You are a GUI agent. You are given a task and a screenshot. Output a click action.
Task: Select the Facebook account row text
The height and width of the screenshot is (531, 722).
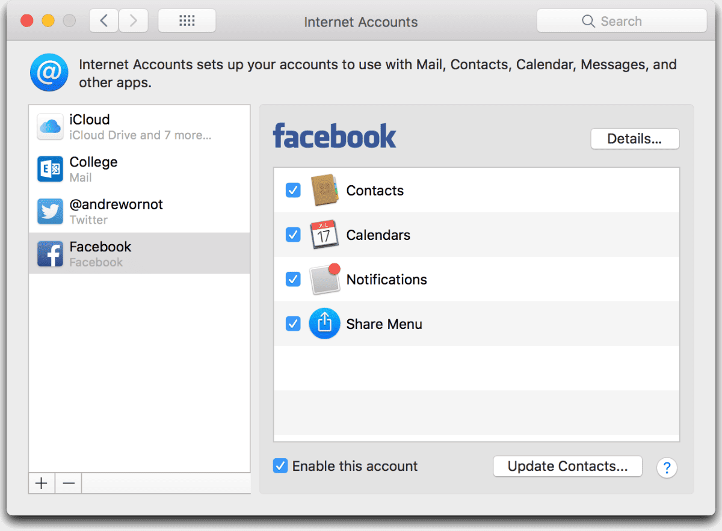tap(100, 254)
